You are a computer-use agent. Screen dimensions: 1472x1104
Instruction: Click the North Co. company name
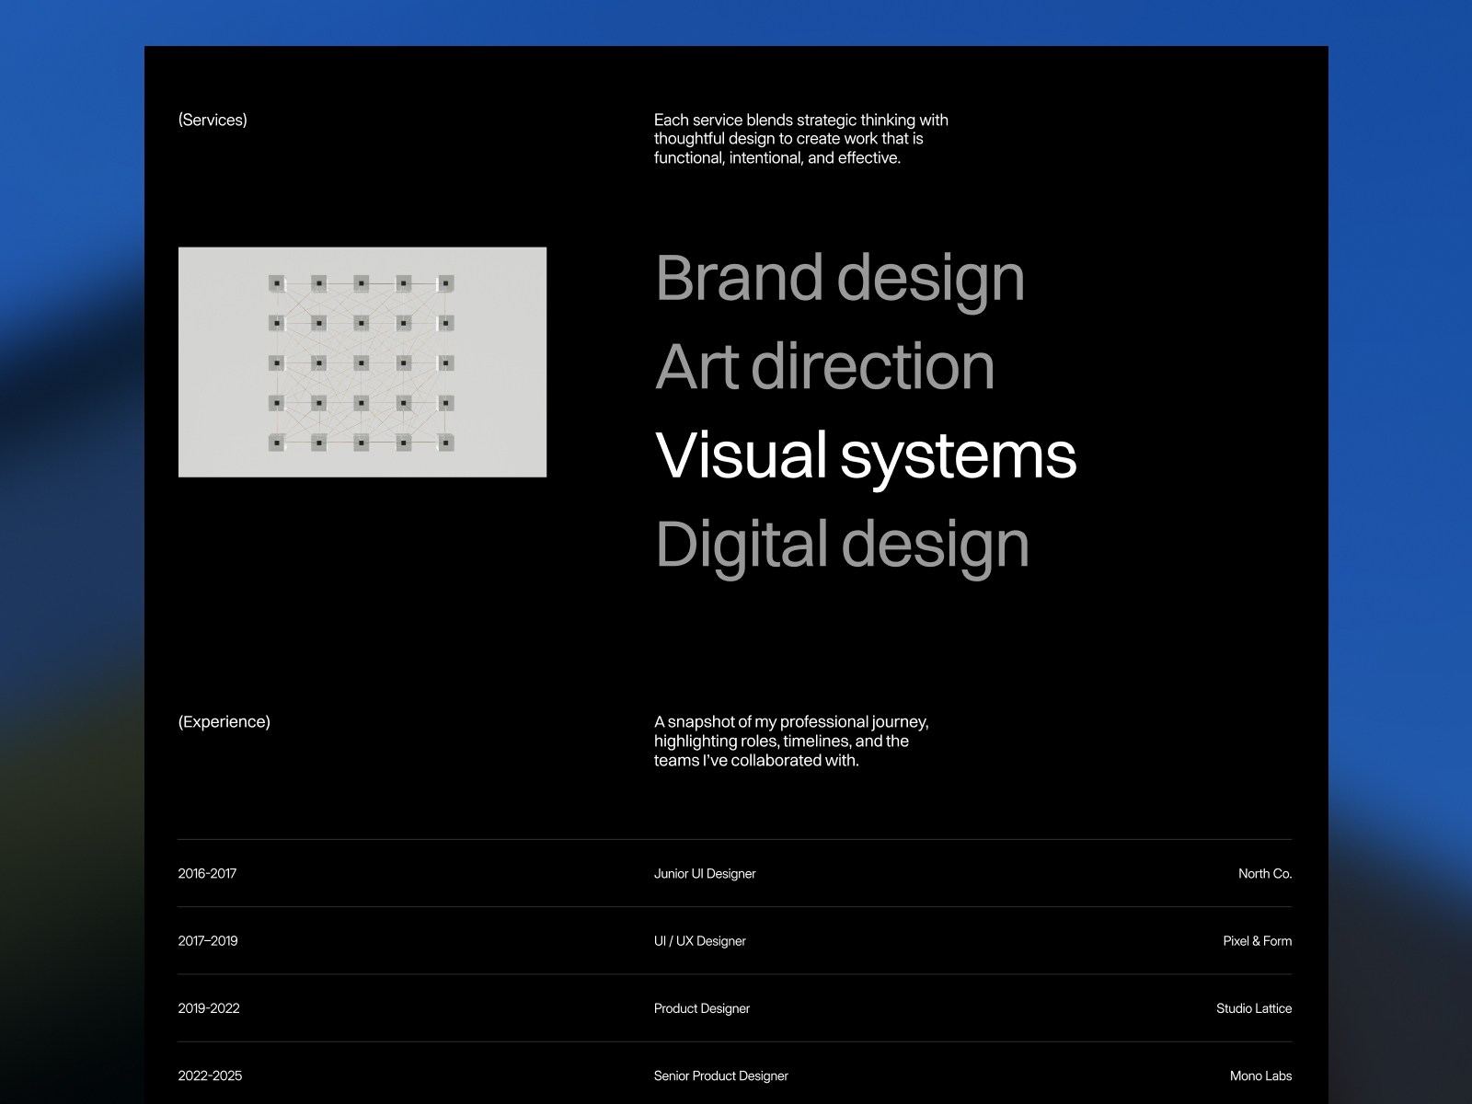point(1264,873)
